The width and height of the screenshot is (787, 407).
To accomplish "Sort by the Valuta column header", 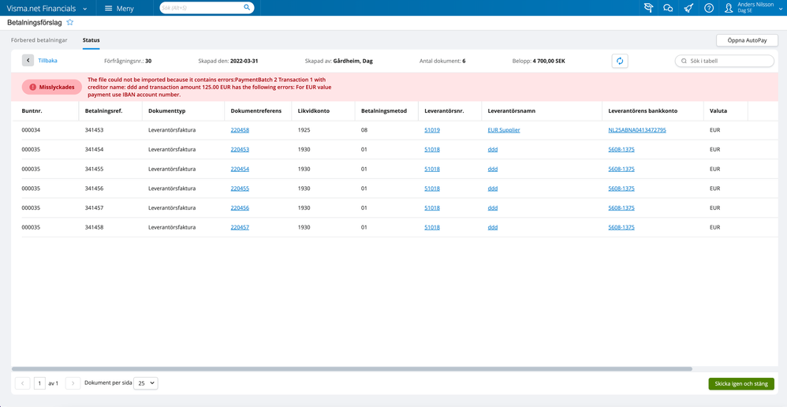I will (x=718, y=110).
